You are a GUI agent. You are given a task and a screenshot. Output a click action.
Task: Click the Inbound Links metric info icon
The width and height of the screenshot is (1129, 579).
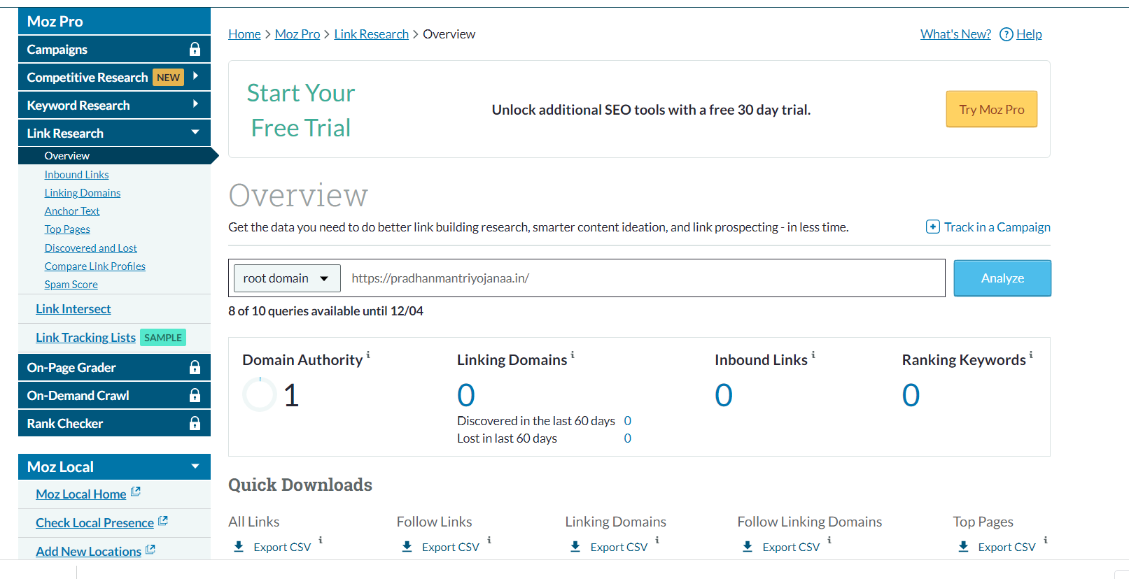point(813,355)
